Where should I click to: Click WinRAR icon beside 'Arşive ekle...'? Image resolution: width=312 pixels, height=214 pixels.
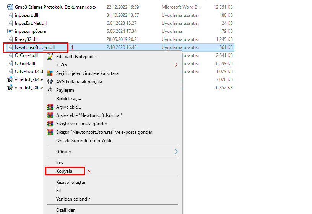point(50,107)
